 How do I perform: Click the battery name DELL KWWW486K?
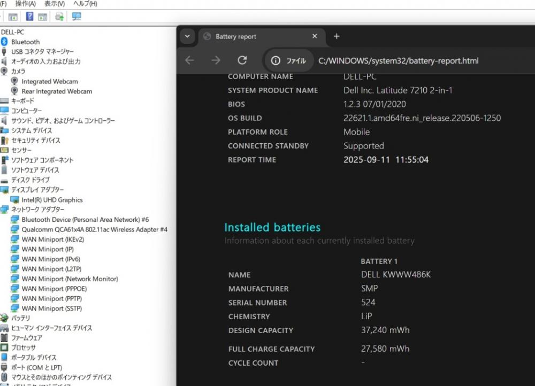pos(396,274)
